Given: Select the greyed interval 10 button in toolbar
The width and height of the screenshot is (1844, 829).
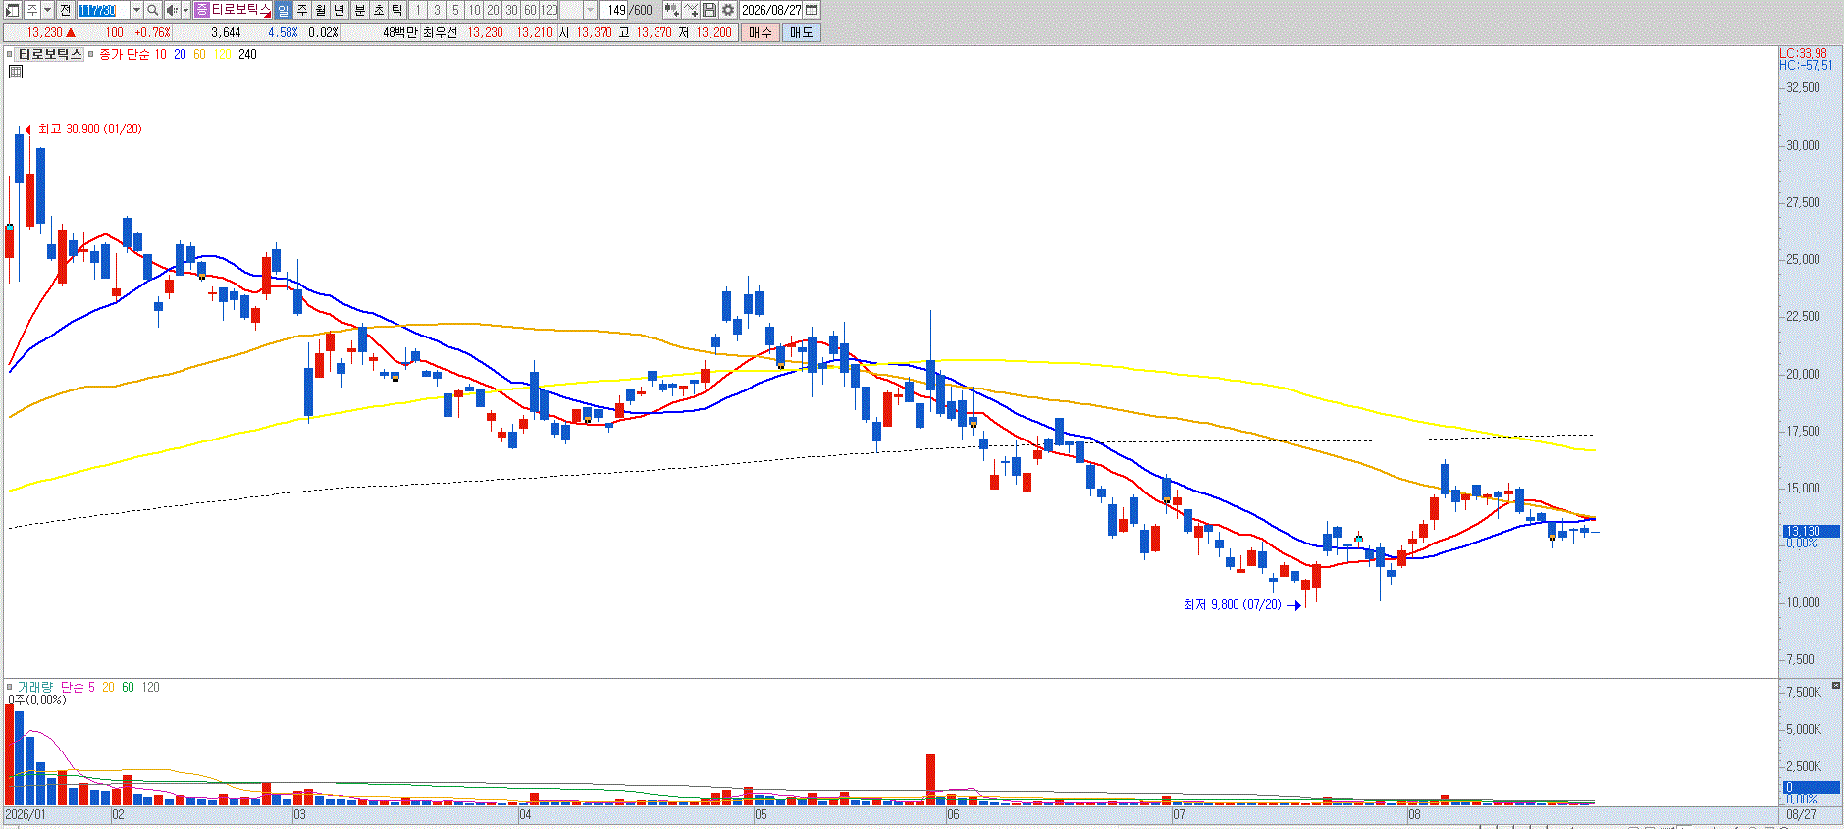Looking at the screenshot, I should 474,10.
